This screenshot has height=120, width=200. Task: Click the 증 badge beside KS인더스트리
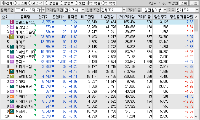(12, 57)
